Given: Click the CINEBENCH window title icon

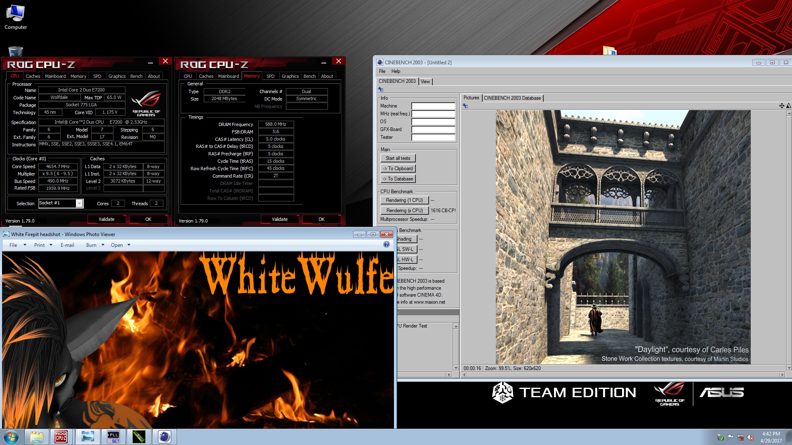Looking at the screenshot, I should (x=380, y=62).
